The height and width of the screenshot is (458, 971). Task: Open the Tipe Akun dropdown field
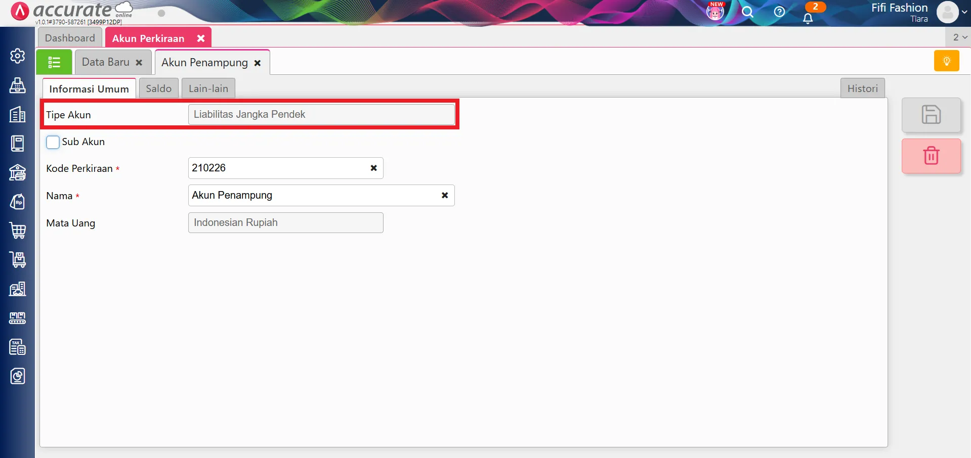click(321, 114)
